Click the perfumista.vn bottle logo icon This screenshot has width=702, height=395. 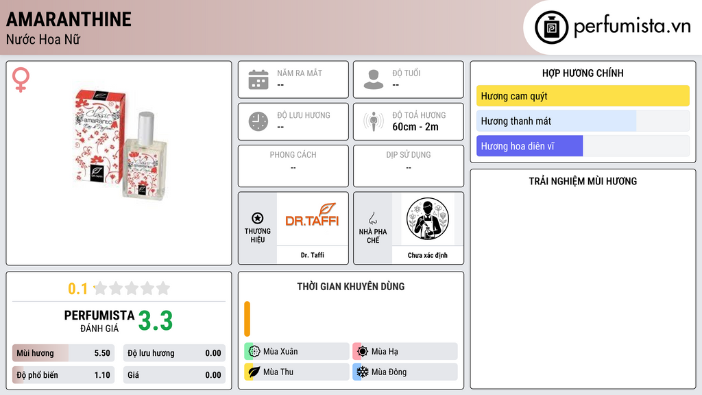[551, 27]
